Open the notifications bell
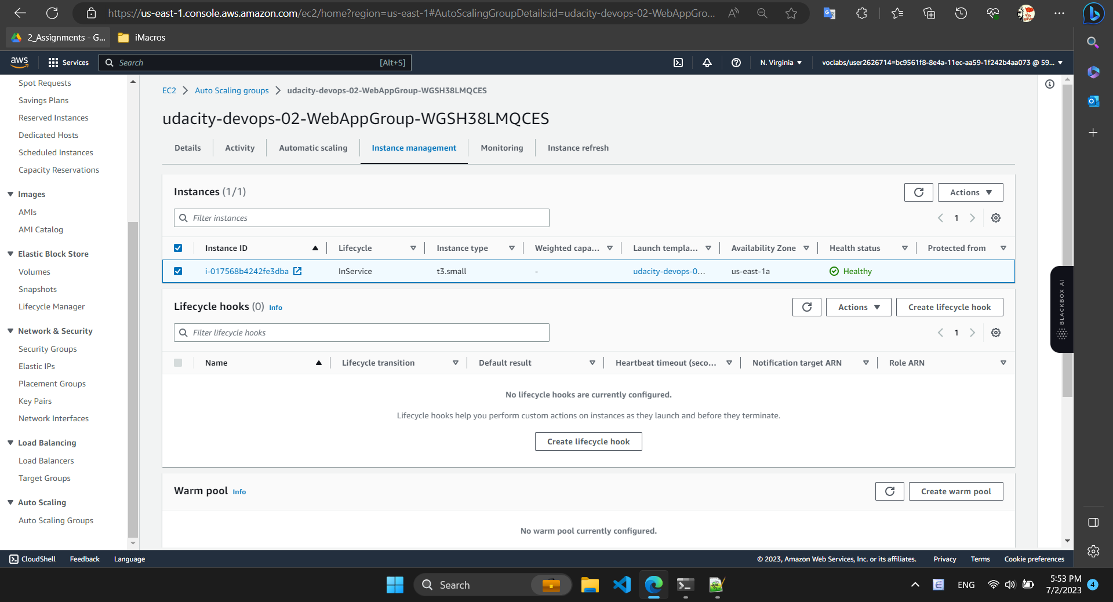 pyautogui.click(x=707, y=63)
